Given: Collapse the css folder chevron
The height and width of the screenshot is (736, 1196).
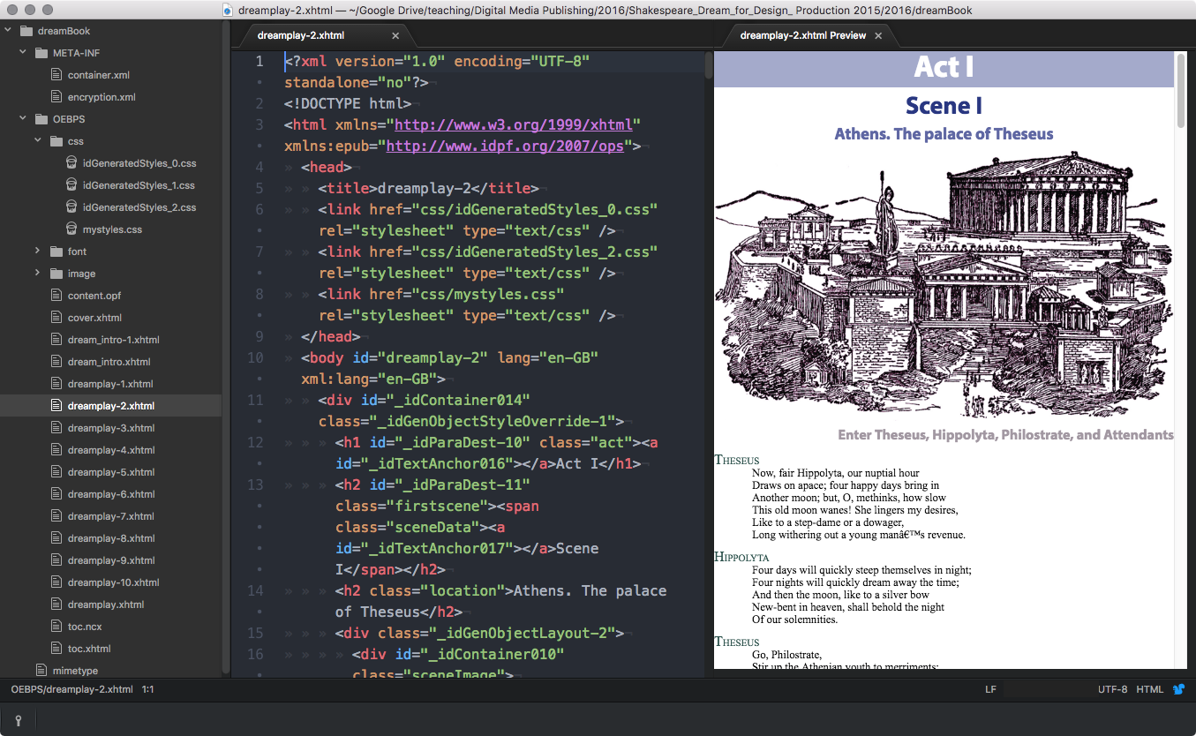Looking at the screenshot, I should click(38, 141).
